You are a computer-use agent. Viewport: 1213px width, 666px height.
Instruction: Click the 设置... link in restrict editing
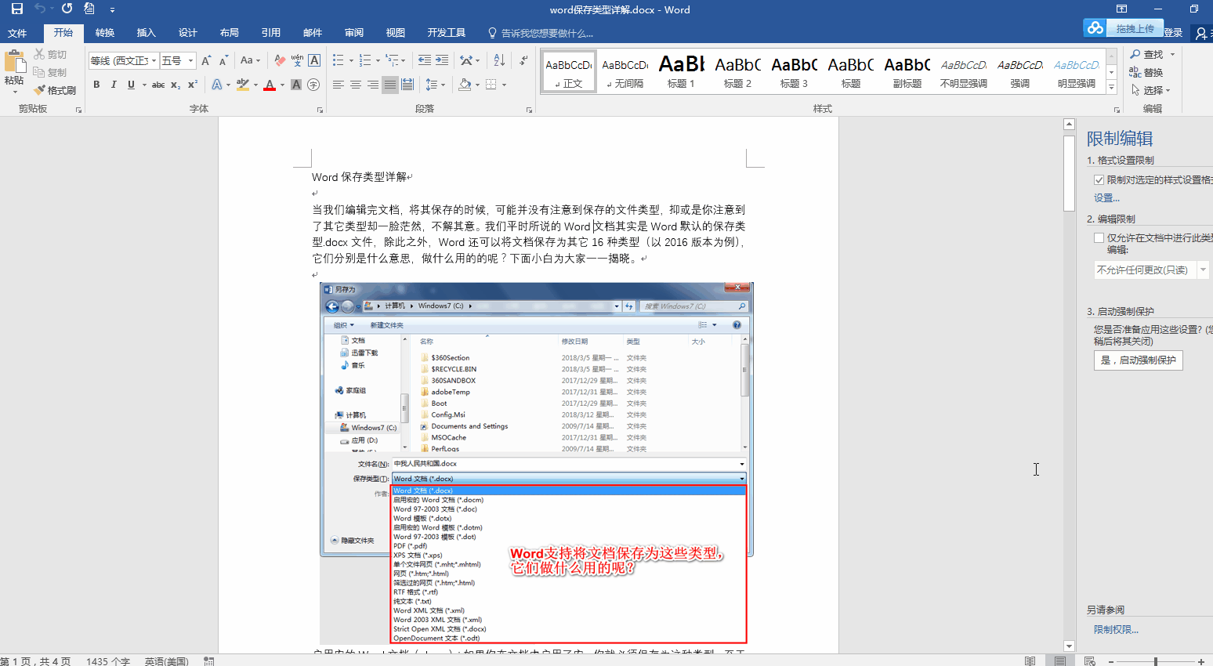(1106, 198)
